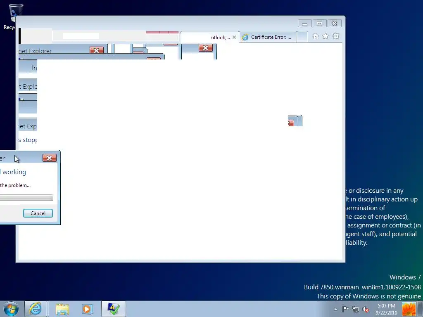Image resolution: width=423 pixels, height=317 pixels.
Task: Open the network tray icon
Action: click(356, 309)
